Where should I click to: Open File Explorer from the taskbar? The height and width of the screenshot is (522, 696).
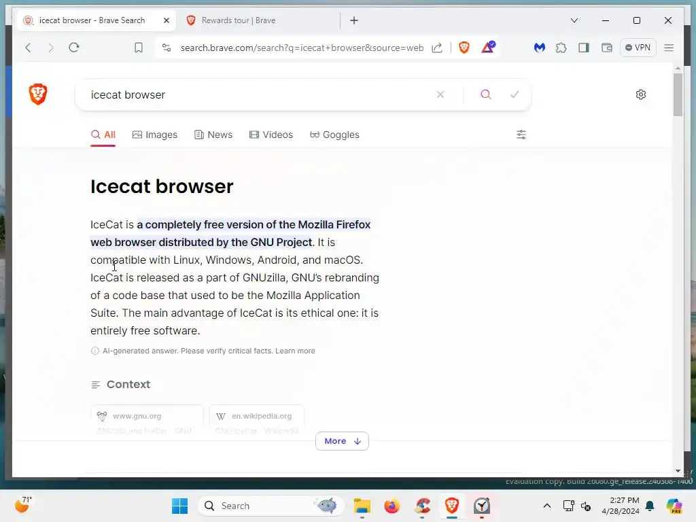pyautogui.click(x=362, y=506)
